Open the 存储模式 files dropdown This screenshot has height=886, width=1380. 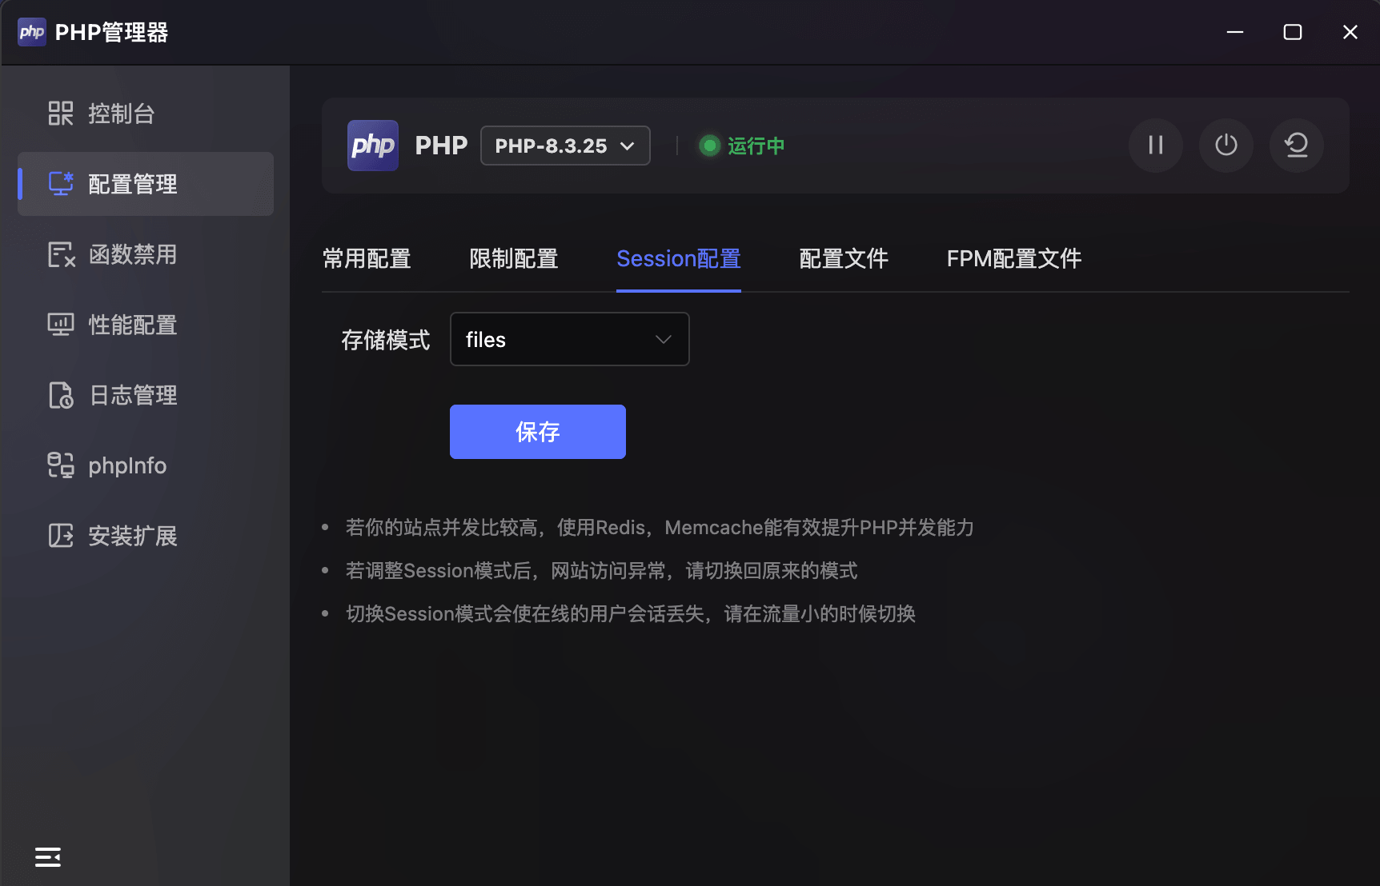point(570,339)
